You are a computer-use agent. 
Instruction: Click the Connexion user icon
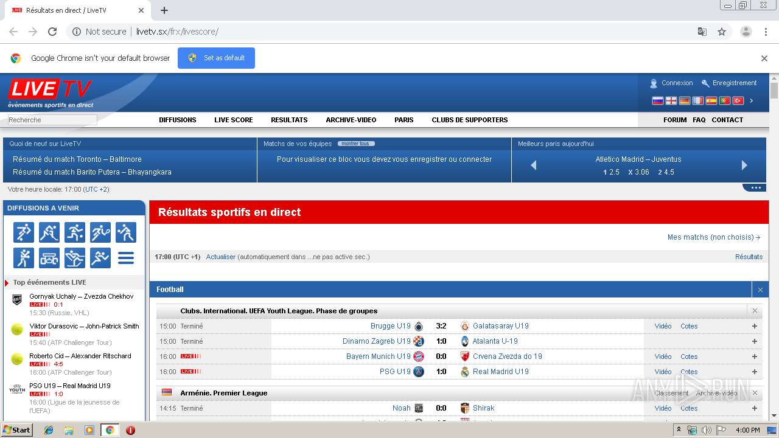pos(654,83)
